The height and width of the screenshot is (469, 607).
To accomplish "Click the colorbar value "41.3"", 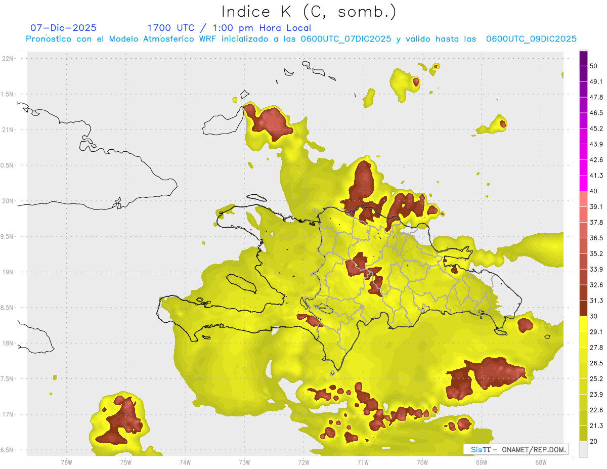I will pyautogui.click(x=596, y=176).
